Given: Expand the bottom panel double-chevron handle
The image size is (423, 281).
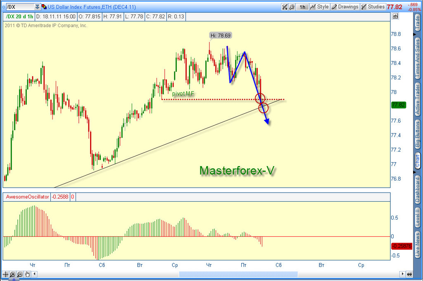Looking at the screenshot, I should point(14,280).
